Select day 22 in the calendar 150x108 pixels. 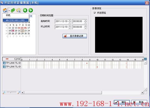click(22, 31)
